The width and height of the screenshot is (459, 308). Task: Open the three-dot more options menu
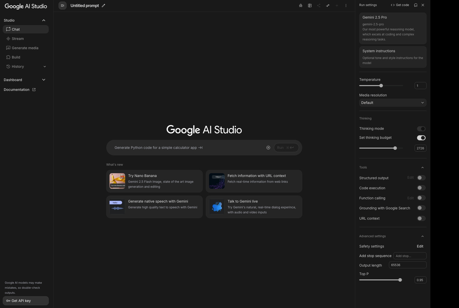346,6
